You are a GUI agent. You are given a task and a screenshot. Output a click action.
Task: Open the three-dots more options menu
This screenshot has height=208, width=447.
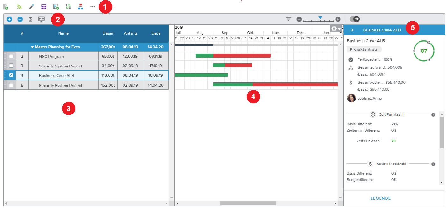point(93,6)
